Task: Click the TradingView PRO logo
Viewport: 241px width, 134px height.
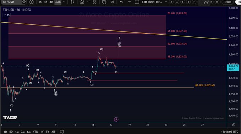Action: click(x=10, y=118)
